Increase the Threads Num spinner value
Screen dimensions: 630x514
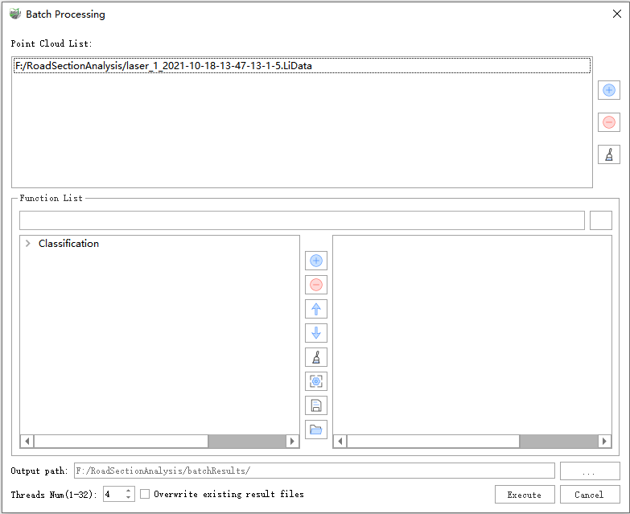tap(128, 490)
